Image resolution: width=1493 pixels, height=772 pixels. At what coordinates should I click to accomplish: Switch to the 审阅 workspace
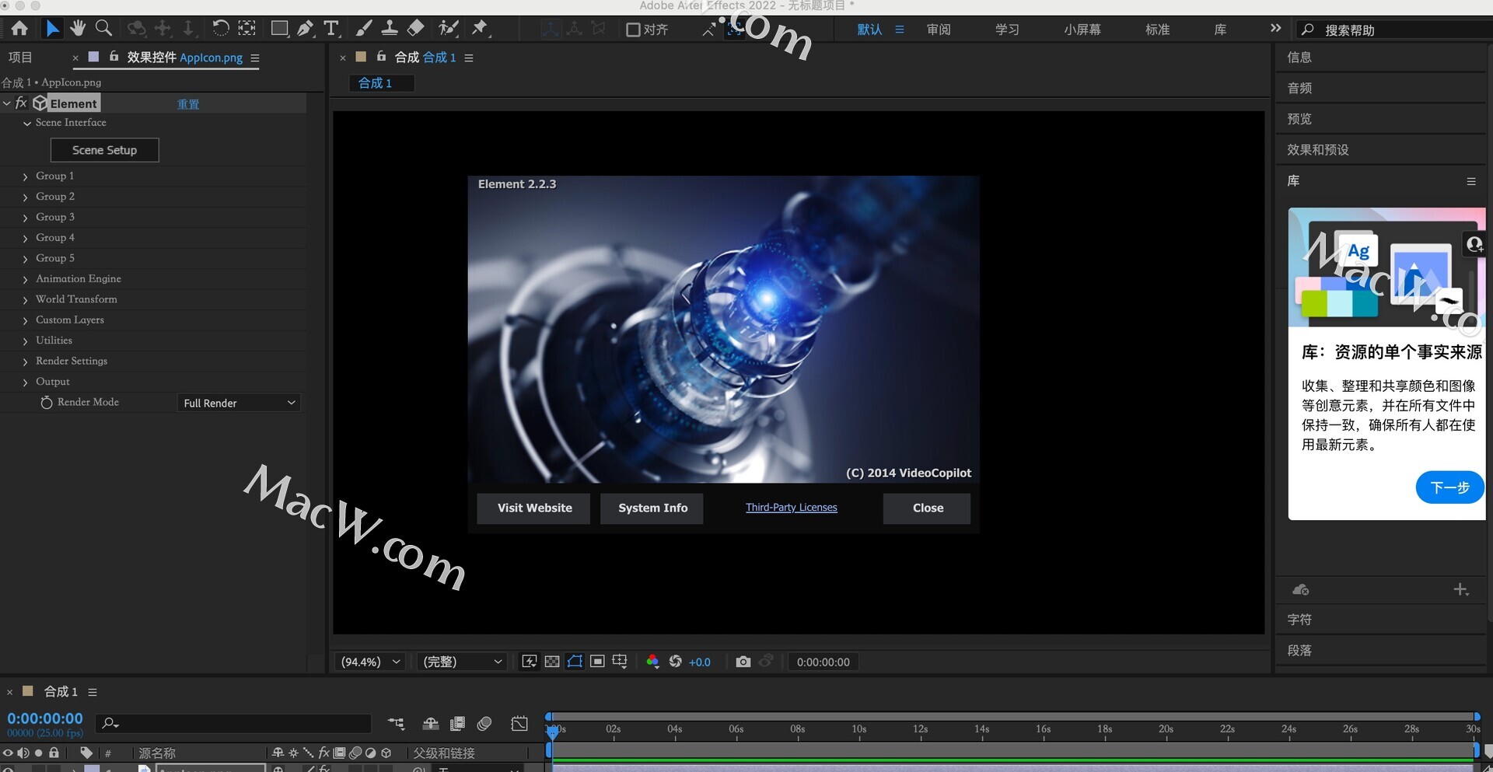tap(939, 30)
